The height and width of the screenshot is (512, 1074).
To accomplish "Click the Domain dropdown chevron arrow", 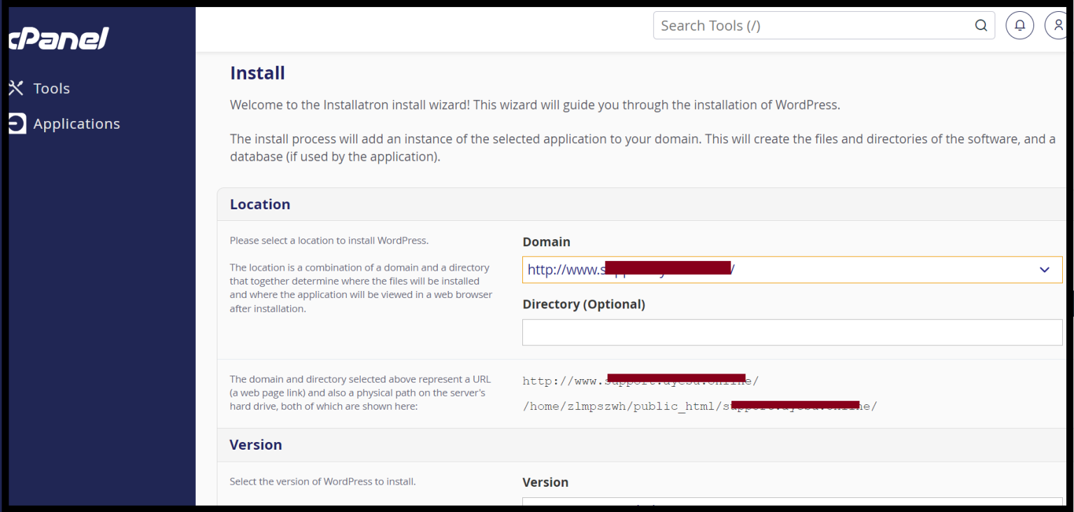I will click(1045, 269).
